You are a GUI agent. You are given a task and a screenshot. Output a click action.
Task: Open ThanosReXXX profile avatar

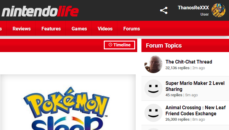tap(218, 10)
